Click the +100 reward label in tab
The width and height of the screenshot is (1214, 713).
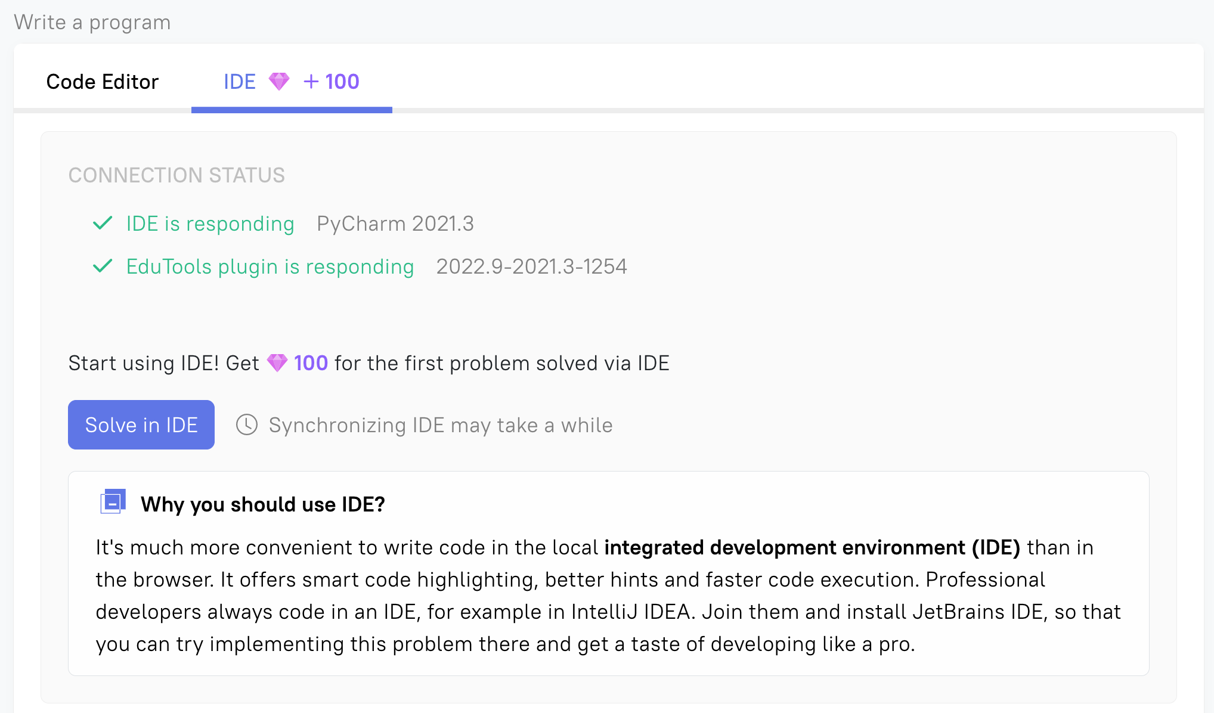tap(332, 82)
